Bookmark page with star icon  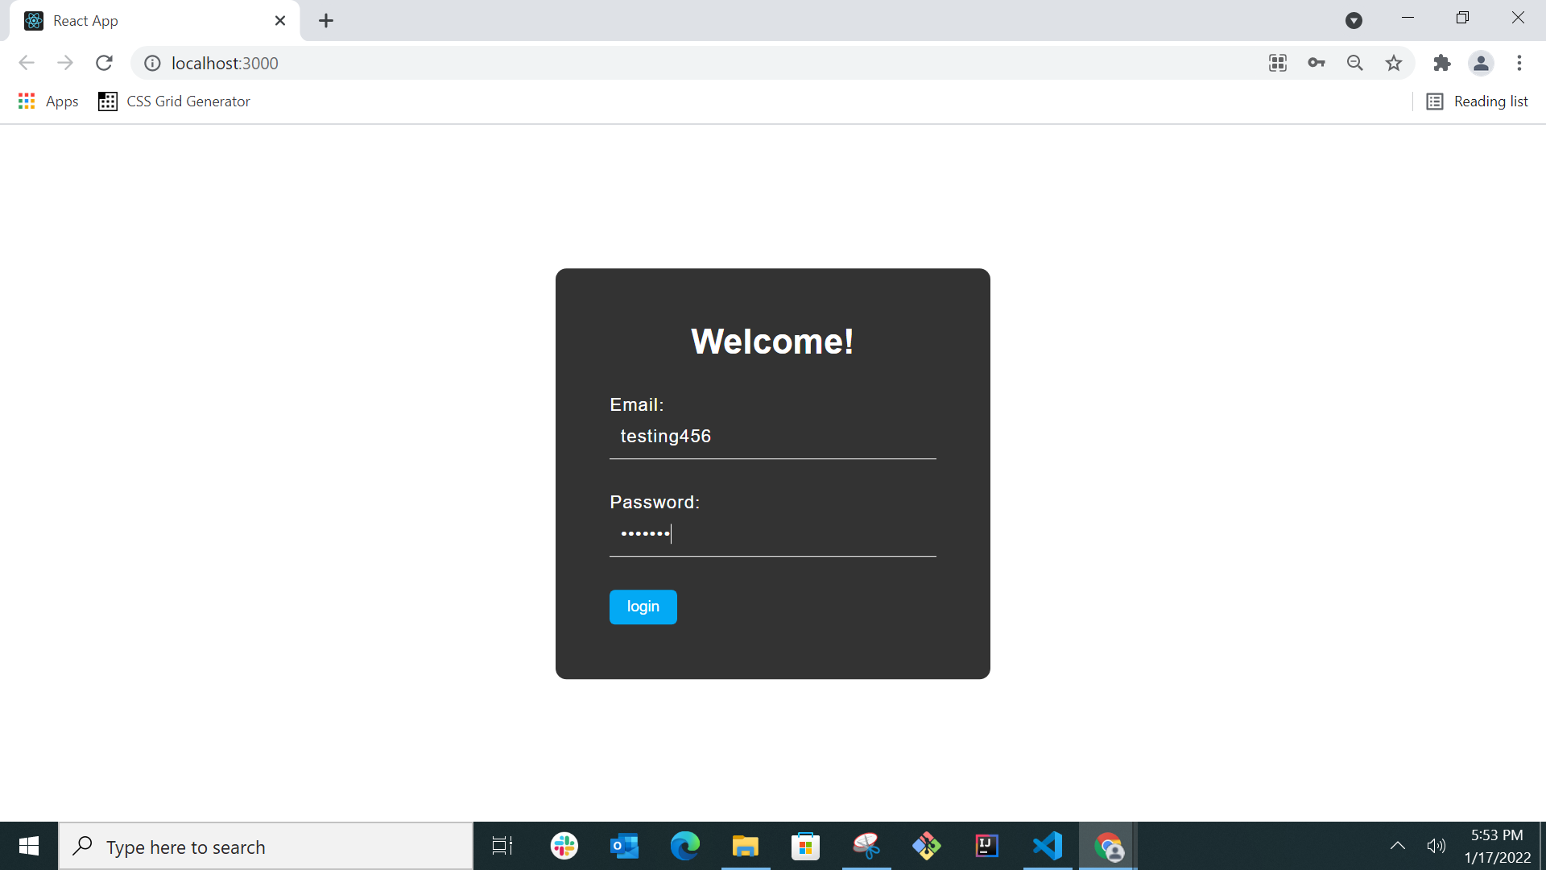[1394, 63]
